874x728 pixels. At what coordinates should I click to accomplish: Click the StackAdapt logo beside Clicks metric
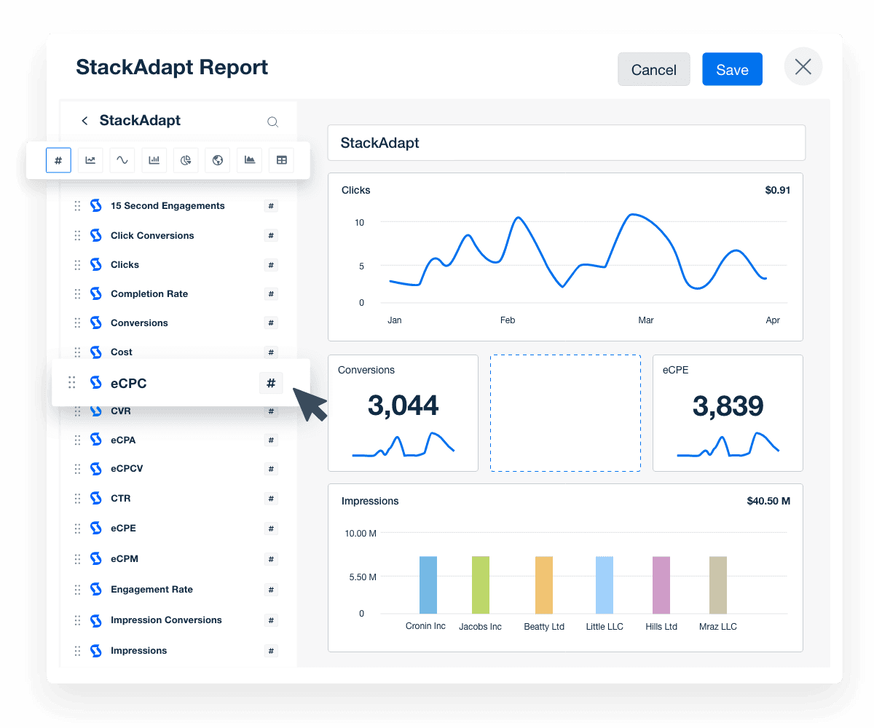[x=95, y=264]
